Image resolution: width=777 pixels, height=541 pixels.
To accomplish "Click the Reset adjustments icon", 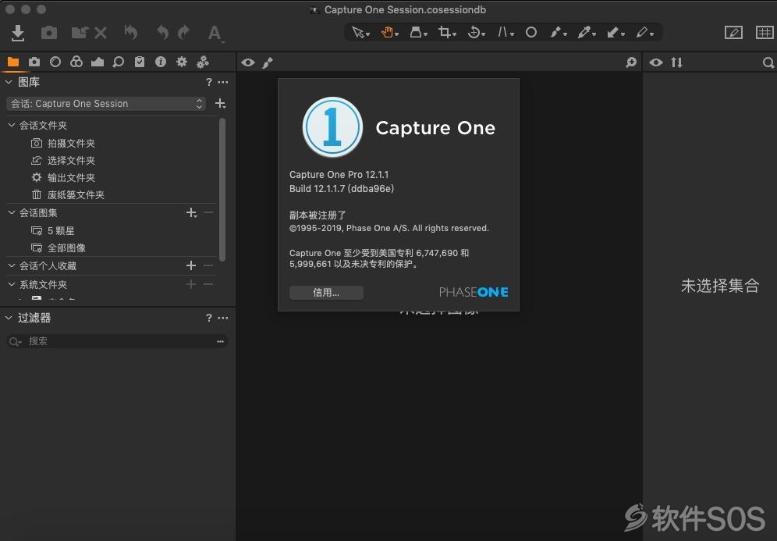I will point(131,33).
